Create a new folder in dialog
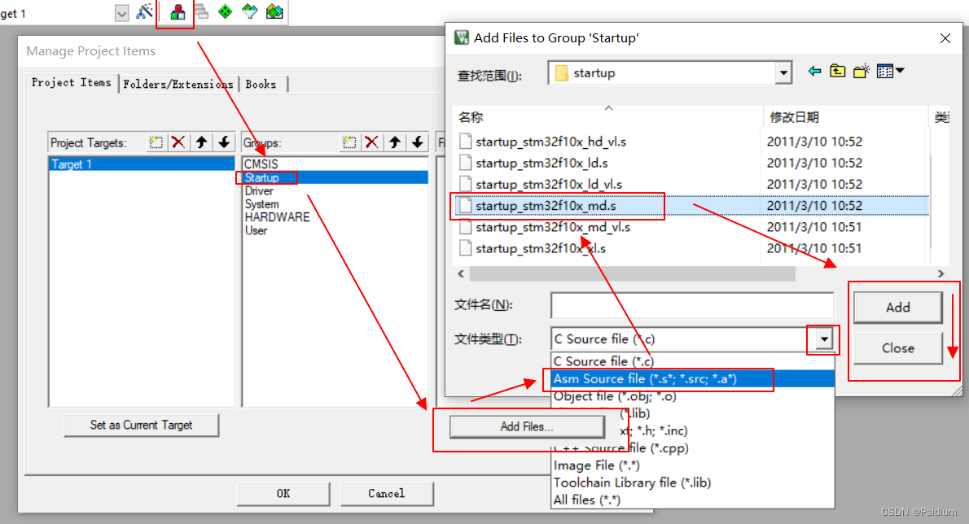The width and height of the screenshot is (969, 524). [x=861, y=72]
